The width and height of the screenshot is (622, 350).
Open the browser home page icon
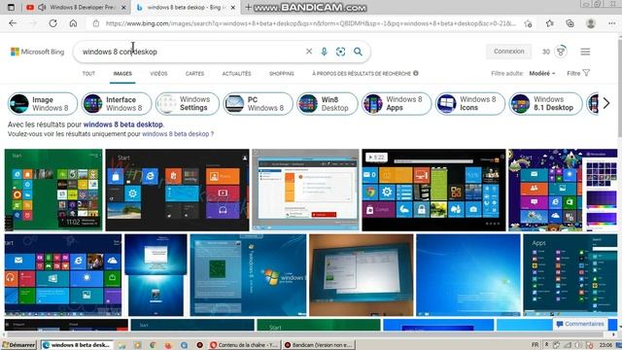click(73, 23)
